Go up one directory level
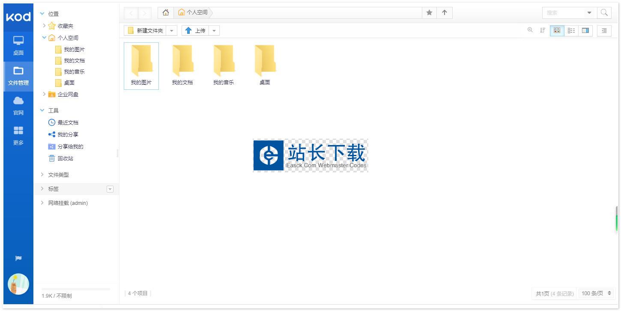Image resolution: width=621 pixels, height=311 pixels. pyautogui.click(x=445, y=13)
